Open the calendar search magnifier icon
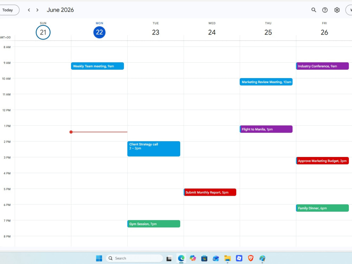The width and height of the screenshot is (352, 264). tap(314, 10)
